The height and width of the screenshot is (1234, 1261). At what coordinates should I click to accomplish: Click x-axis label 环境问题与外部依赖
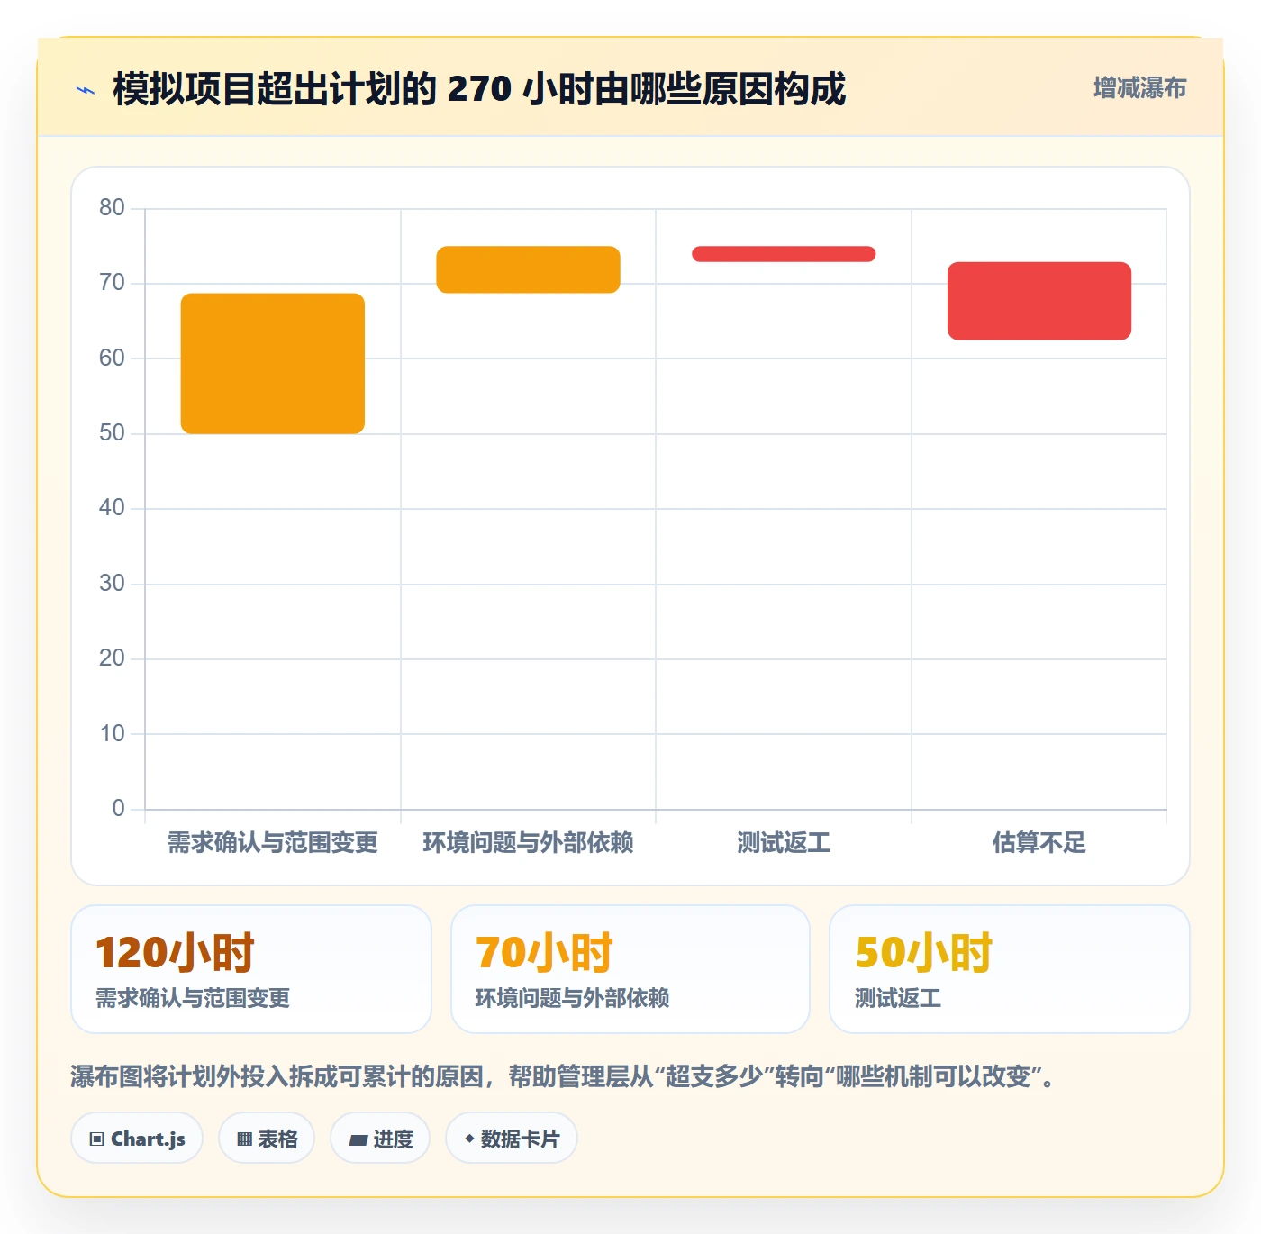(x=528, y=843)
